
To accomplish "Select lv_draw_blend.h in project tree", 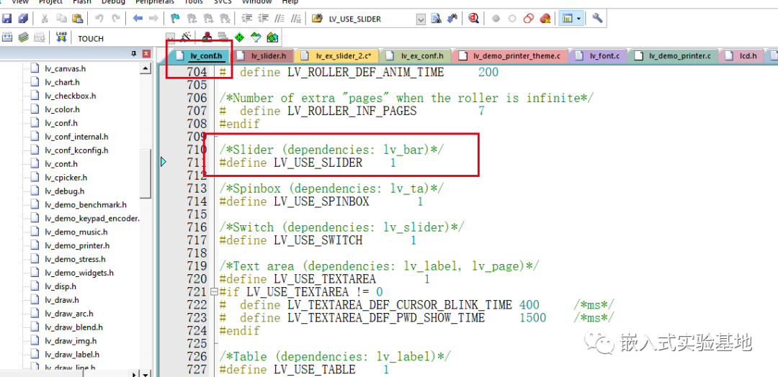I will click(74, 327).
